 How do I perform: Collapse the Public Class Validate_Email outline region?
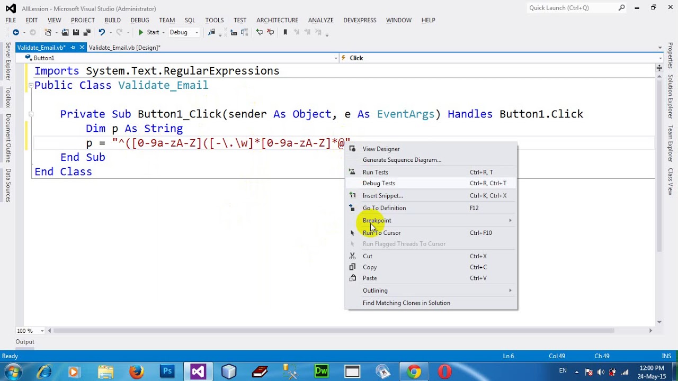tap(31, 85)
